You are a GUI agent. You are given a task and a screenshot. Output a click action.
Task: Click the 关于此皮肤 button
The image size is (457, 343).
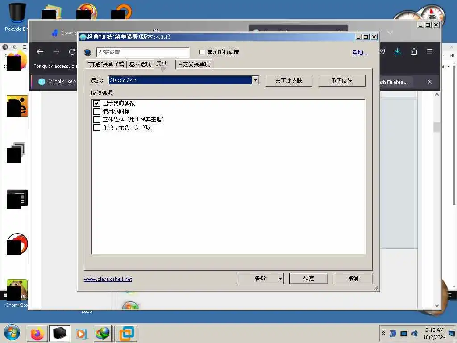point(289,80)
